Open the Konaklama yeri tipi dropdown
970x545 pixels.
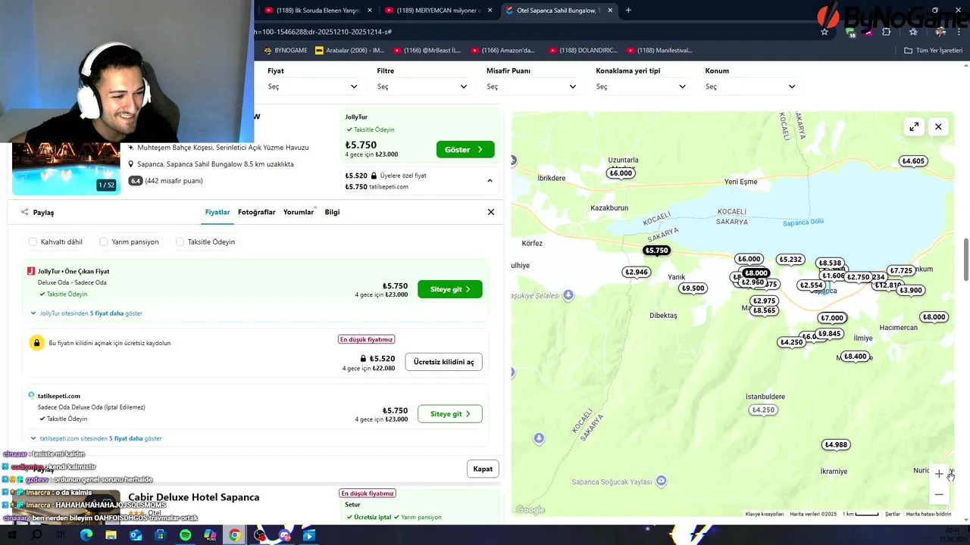click(x=640, y=86)
